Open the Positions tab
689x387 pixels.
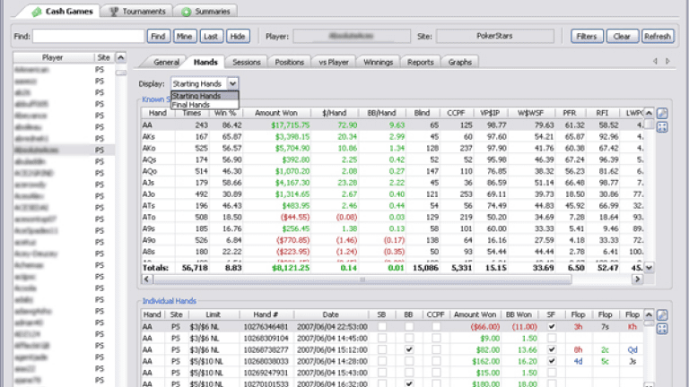pos(289,62)
